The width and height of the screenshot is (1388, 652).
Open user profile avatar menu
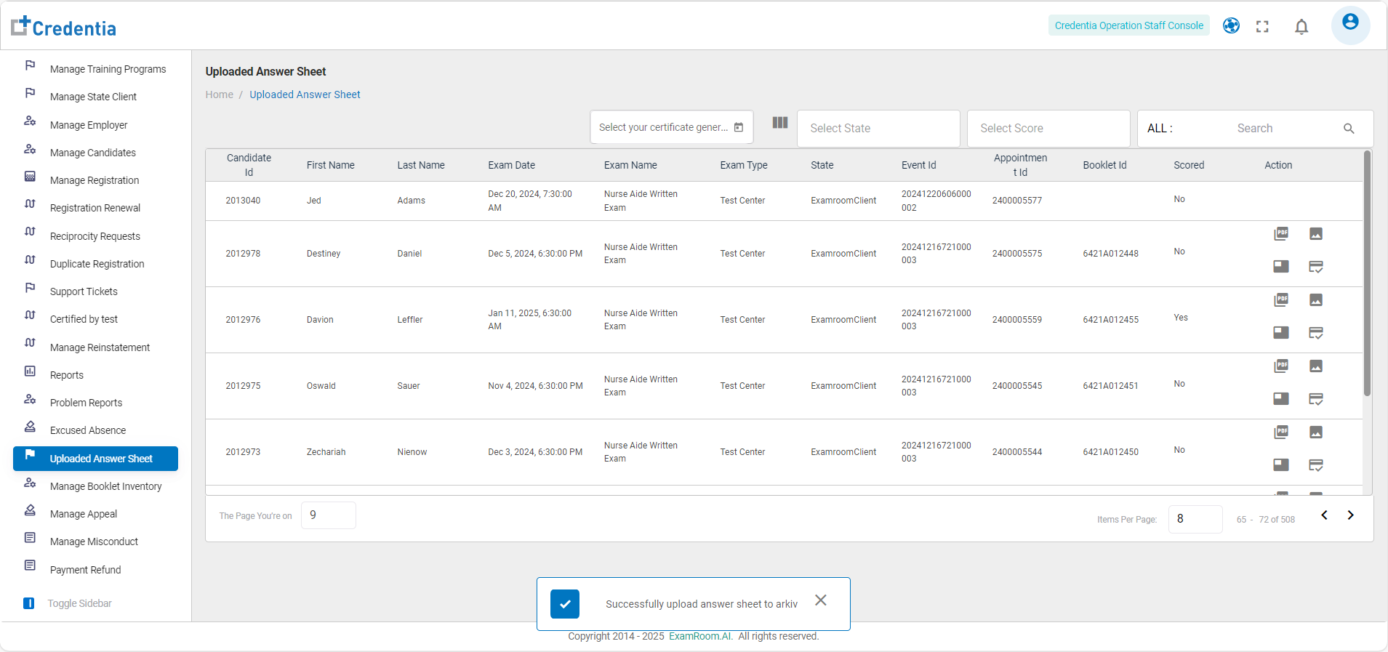tap(1350, 24)
